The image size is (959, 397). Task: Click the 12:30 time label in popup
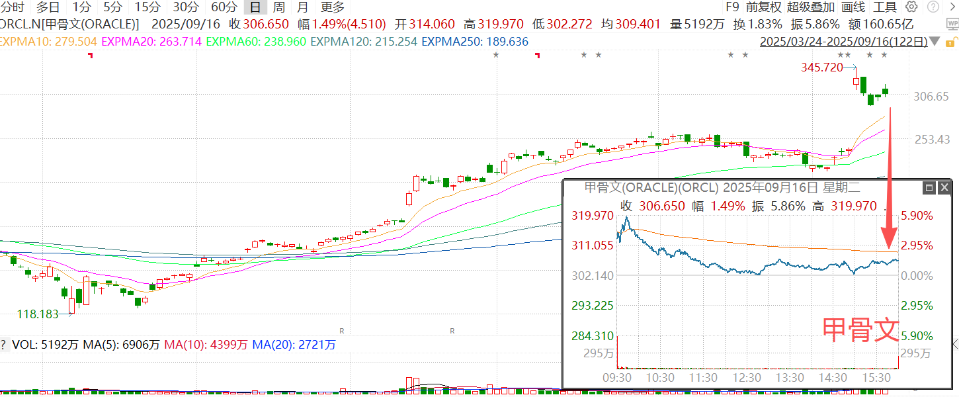tap(746, 377)
